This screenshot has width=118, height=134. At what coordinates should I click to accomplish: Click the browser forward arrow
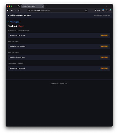coord(16,10)
